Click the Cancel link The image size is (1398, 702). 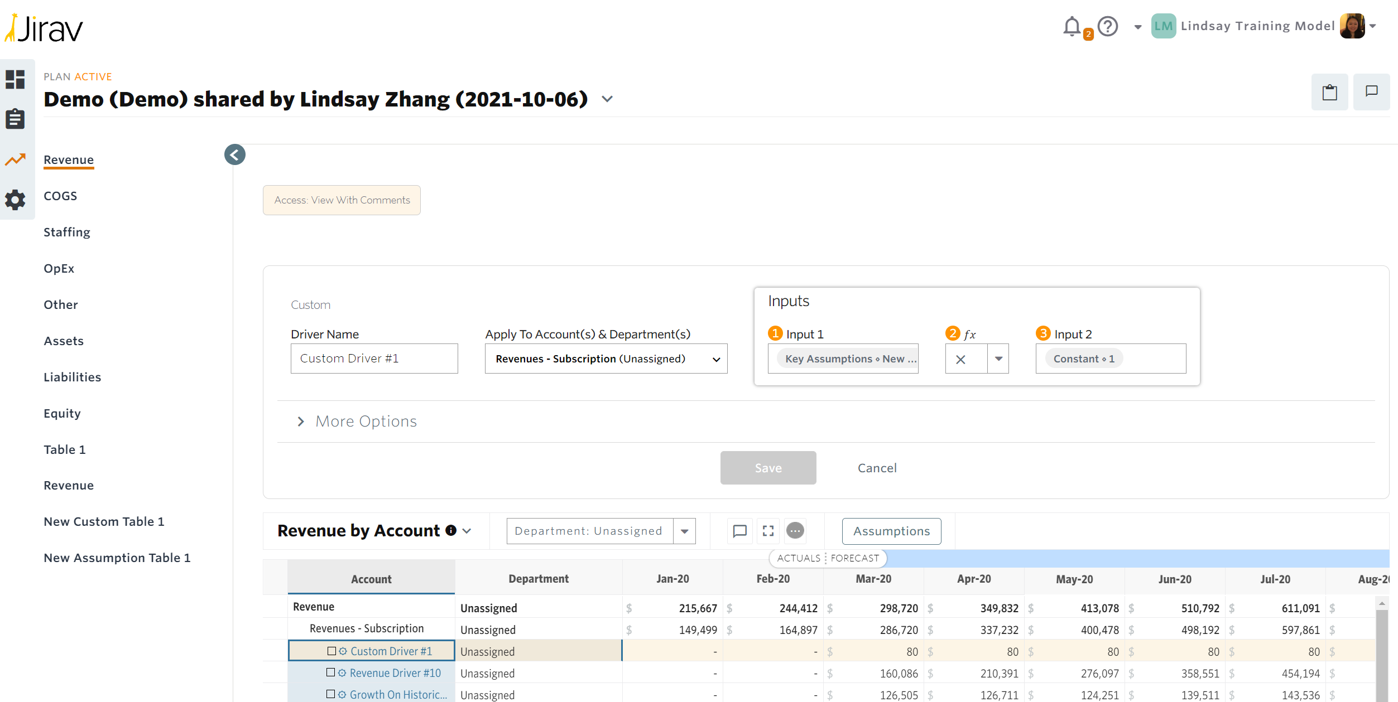click(877, 468)
